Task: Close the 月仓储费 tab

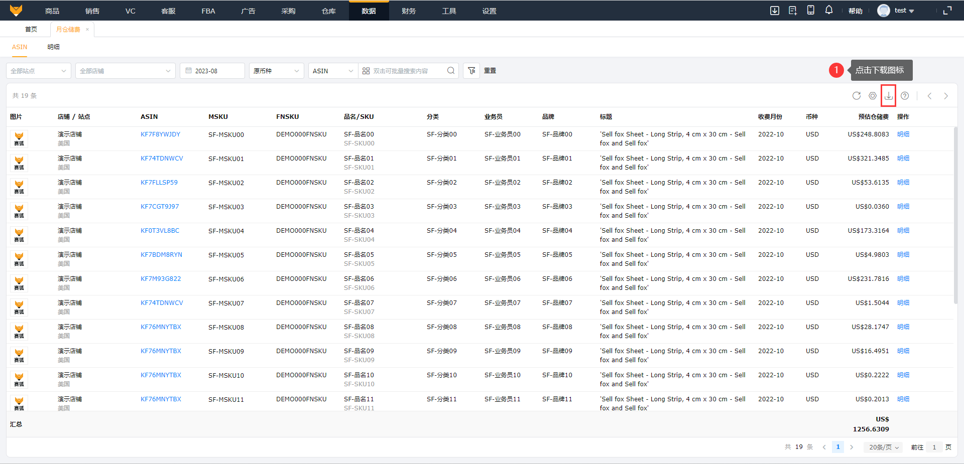Action: coord(87,29)
